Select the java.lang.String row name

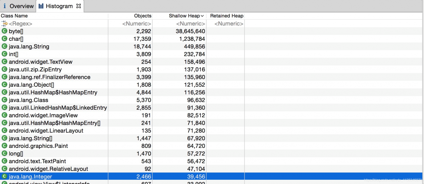click(x=29, y=46)
